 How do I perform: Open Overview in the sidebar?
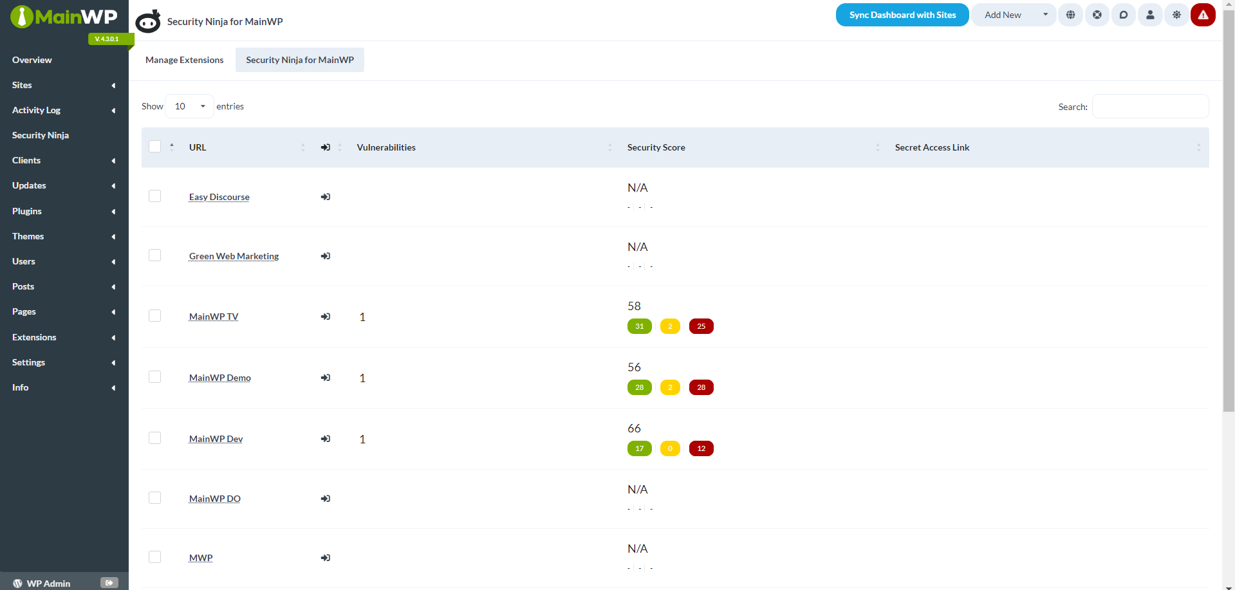pos(32,60)
